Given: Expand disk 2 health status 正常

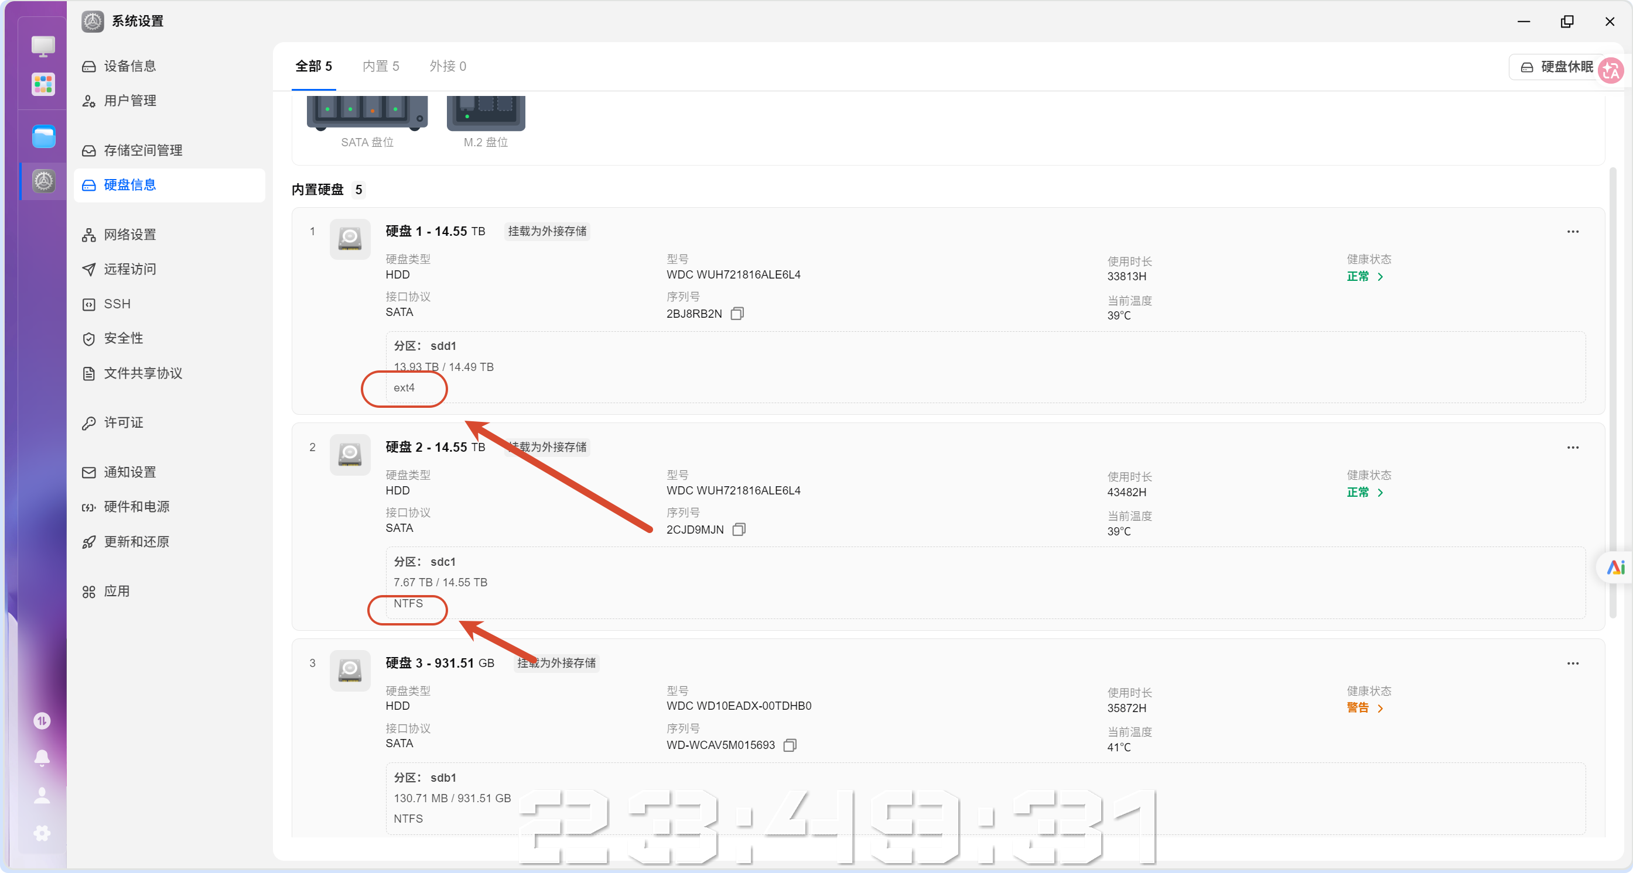Looking at the screenshot, I should pos(1365,493).
